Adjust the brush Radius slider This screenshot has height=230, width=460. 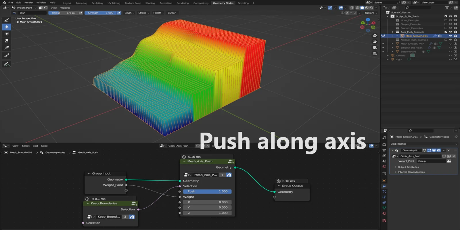[63, 13]
